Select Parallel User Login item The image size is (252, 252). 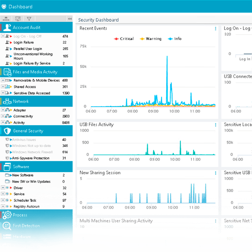point(28,49)
